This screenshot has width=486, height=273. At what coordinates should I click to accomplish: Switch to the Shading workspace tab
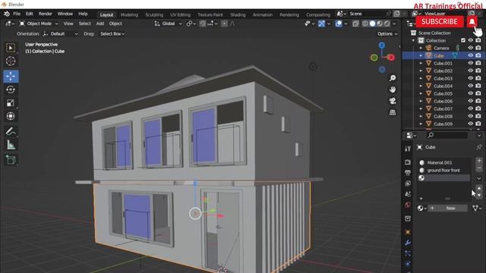tap(238, 14)
